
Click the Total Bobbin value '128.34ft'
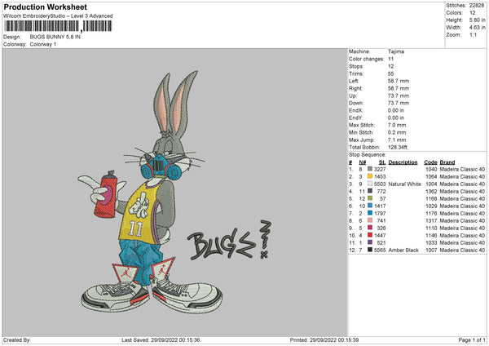pos(398,147)
